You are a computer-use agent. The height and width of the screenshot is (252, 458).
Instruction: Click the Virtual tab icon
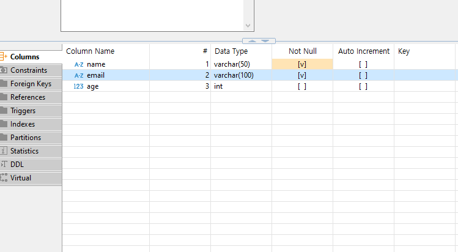click(4, 177)
